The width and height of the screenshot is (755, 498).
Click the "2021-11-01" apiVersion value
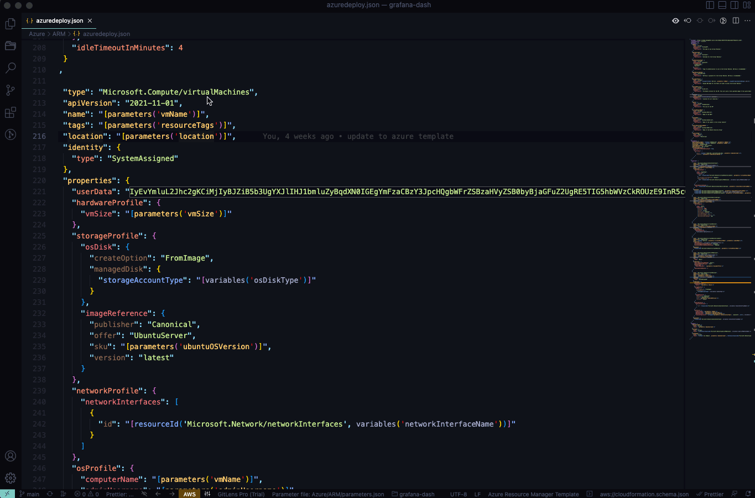point(152,103)
